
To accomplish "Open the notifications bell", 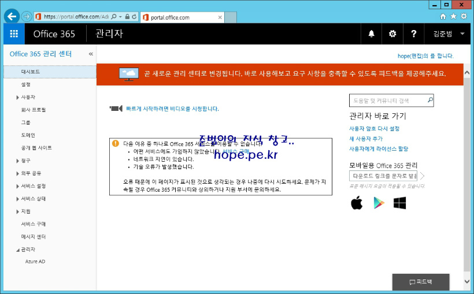I will click(372, 34).
